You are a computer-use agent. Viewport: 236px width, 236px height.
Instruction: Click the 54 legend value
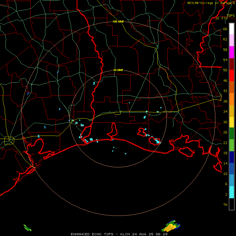(x=225, y=60)
